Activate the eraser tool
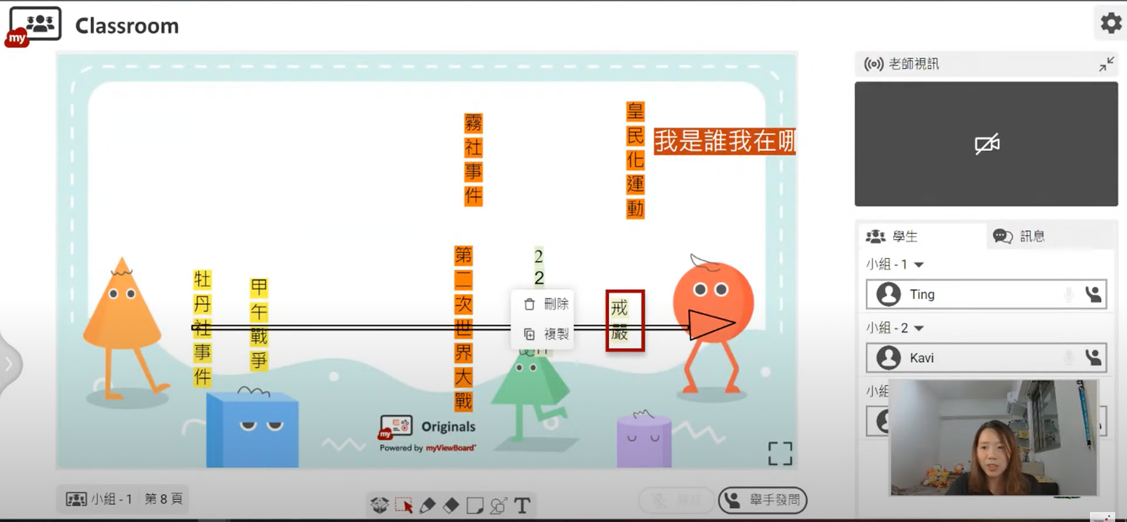This screenshot has height=522, width=1127. [x=451, y=505]
